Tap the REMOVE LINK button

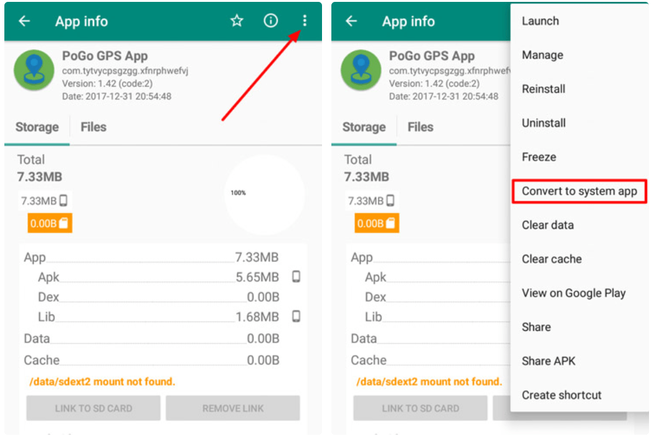[233, 408]
